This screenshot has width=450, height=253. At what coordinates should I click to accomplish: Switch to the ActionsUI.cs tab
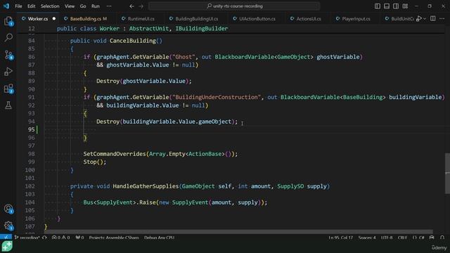click(x=309, y=19)
